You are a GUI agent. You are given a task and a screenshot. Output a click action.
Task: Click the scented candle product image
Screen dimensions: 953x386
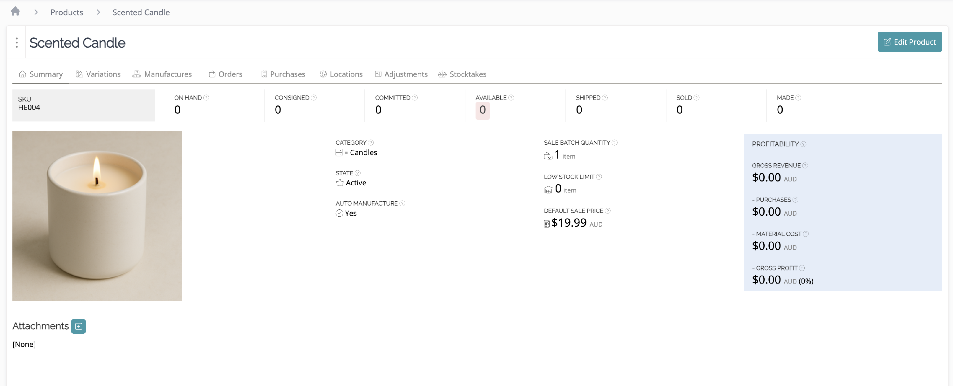pyautogui.click(x=97, y=216)
